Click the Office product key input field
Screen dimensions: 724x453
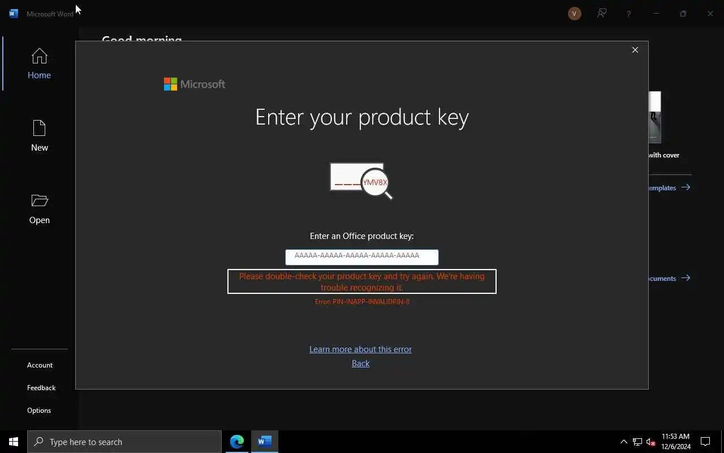[x=361, y=257]
